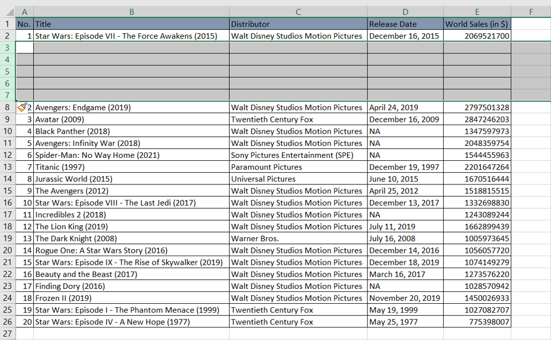This screenshot has width=551, height=340.
Task: Select 'Star Wars: Episode I' title cell
Action: coord(131,310)
